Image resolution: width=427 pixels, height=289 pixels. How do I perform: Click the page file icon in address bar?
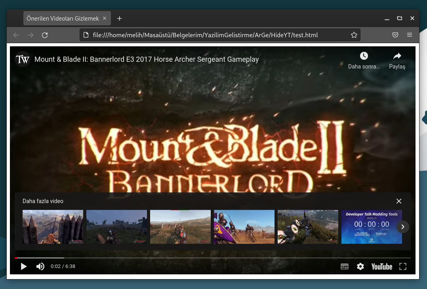click(x=86, y=35)
